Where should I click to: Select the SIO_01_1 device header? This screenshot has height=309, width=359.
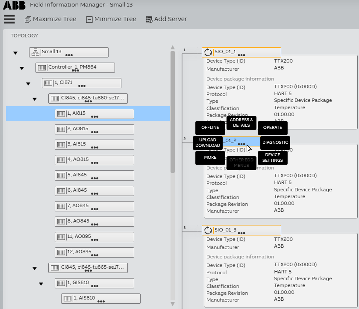(x=241, y=52)
